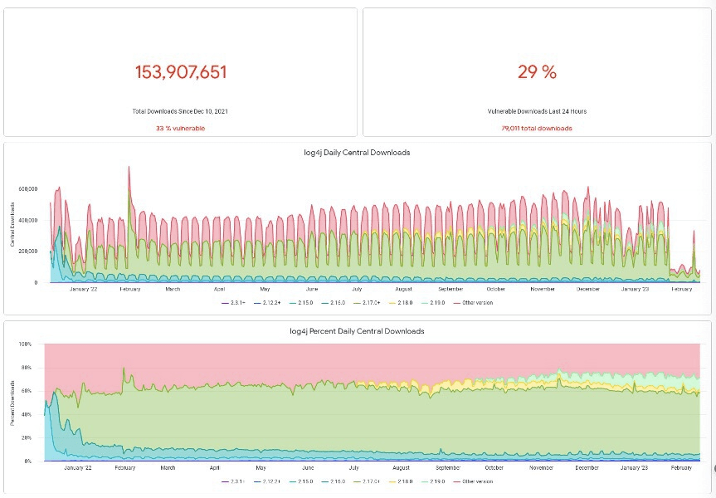The width and height of the screenshot is (716, 498).
Task: Click the 153,907,651 total downloads figure
Action: tap(181, 72)
